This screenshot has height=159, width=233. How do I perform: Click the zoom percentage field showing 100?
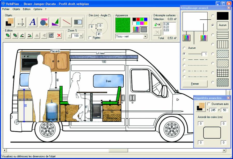(x=76, y=36)
